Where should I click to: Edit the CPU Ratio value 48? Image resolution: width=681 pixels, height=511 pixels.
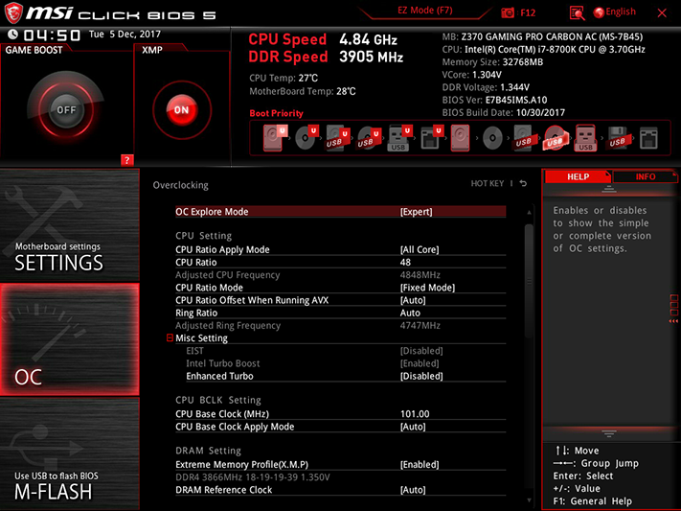tap(405, 262)
